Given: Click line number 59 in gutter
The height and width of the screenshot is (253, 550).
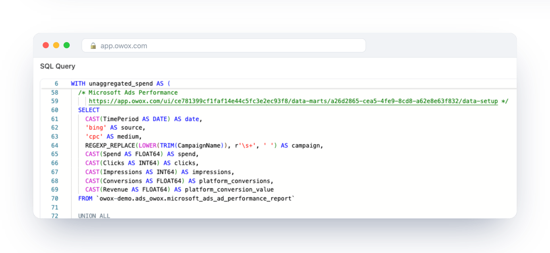Looking at the screenshot, I should pos(55,101).
